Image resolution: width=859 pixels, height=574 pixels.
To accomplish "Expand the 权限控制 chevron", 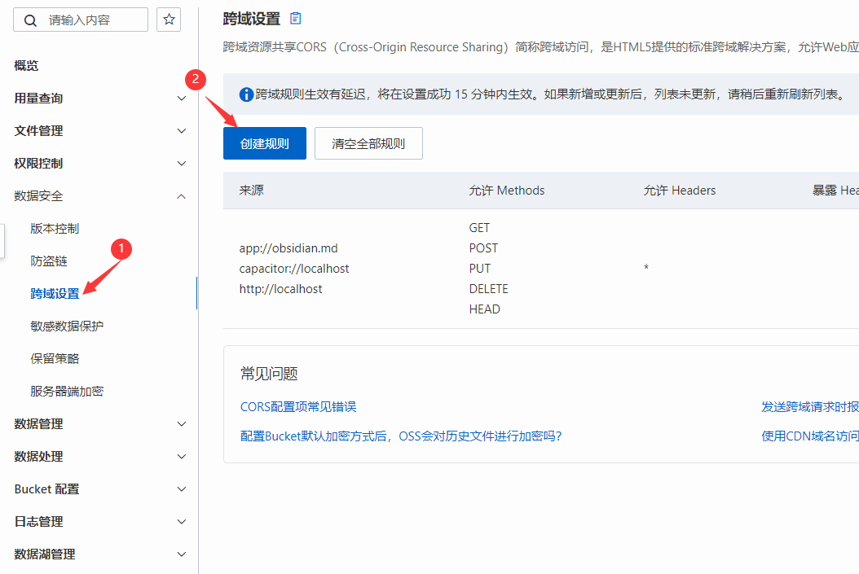I will tap(181, 164).
